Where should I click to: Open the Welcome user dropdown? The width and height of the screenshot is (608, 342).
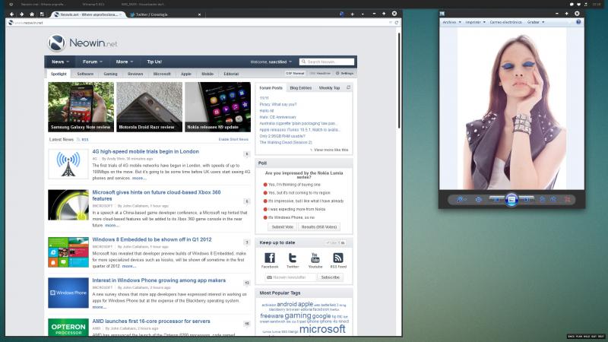tap(271, 62)
